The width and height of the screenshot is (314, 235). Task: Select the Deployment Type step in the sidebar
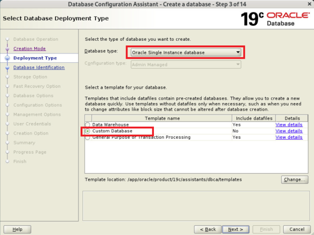(35, 58)
